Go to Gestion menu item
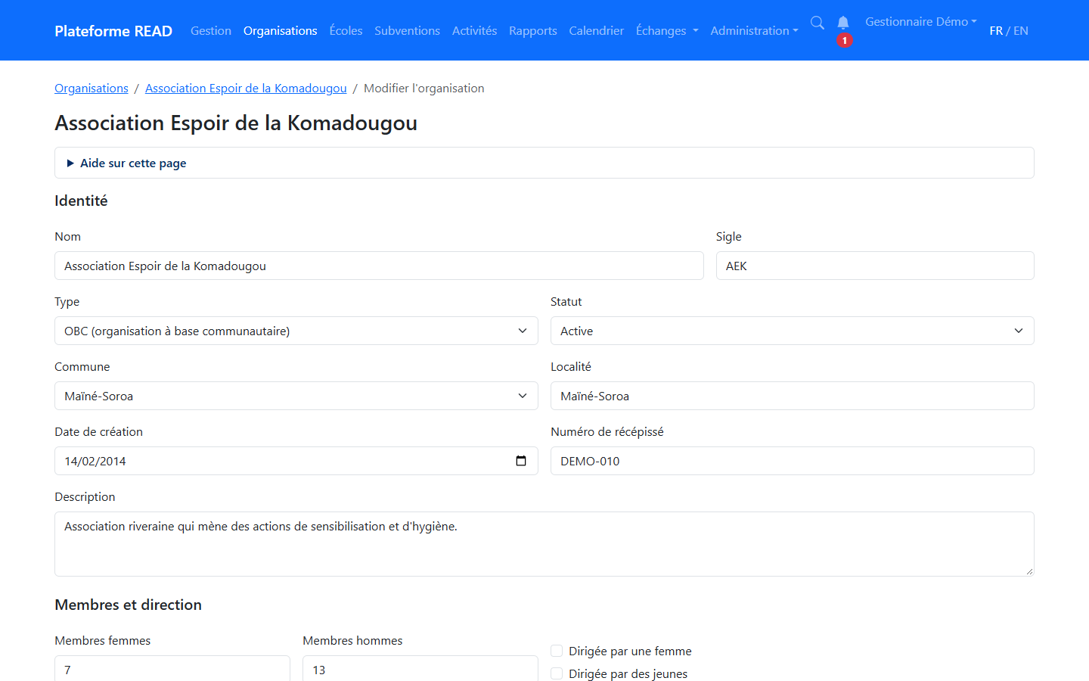Image resolution: width=1089 pixels, height=681 pixels. (211, 30)
